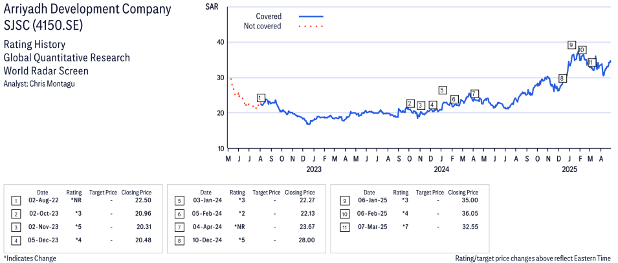This screenshot has height=263, width=618.
Task: Click the Arriyadh Development Company title
Action: click(87, 17)
